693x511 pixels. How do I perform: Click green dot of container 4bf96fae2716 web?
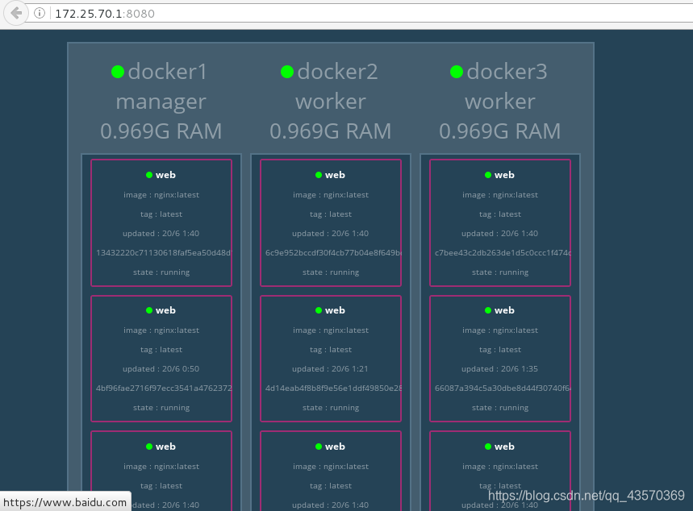coord(149,310)
